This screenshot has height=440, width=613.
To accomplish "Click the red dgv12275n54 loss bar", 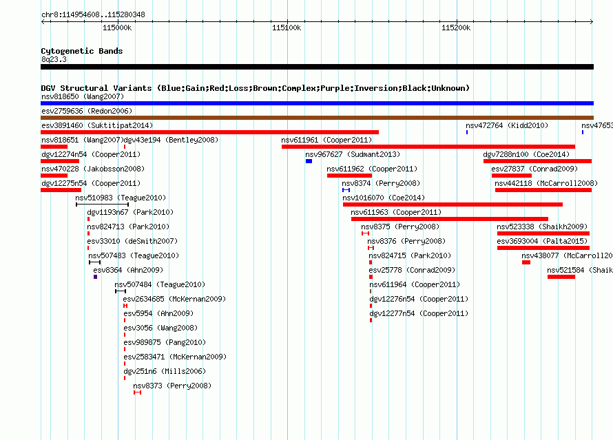I will [61, 190].
